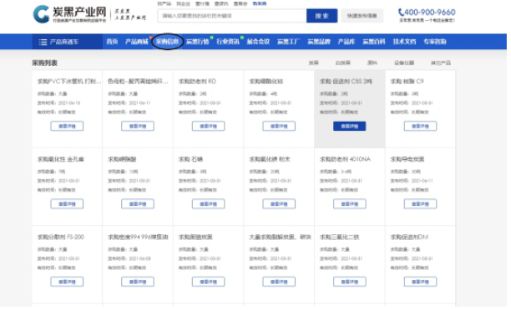View details for the 求购促进剂DM card
This screenshot has width=511, height=310.
(x=420, y=282)
